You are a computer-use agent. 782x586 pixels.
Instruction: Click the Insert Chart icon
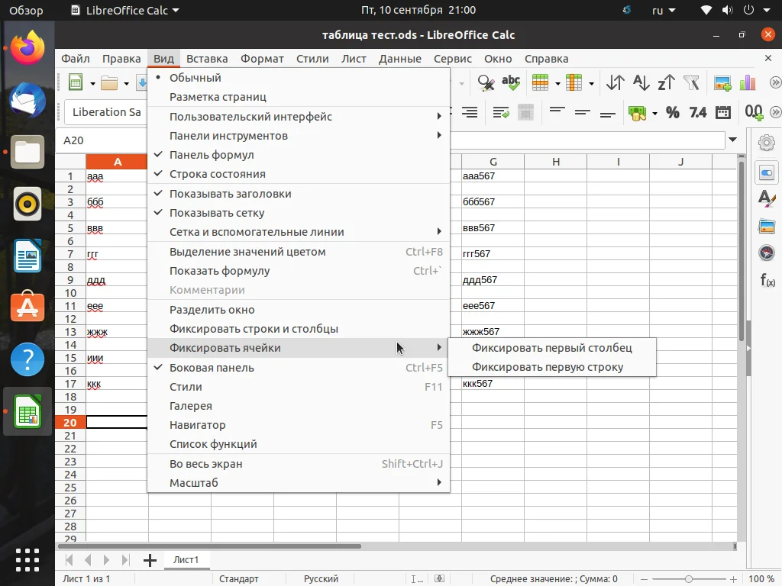click(747, 82)
